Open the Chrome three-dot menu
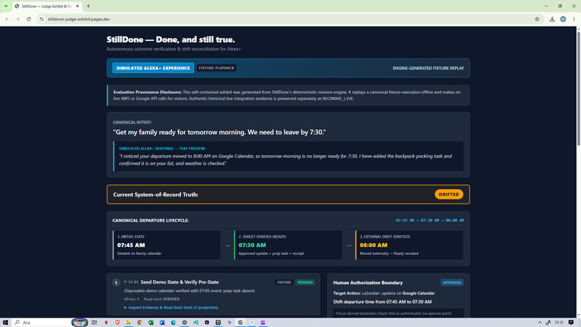This screenshot has width=581, height=327. point(574,19)
